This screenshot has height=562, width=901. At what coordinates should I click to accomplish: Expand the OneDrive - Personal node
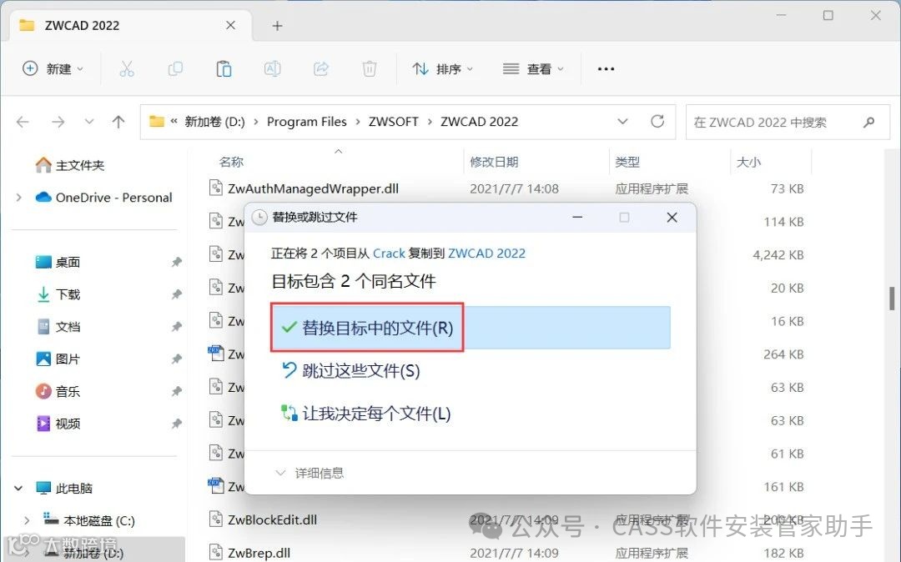[18, 198]
